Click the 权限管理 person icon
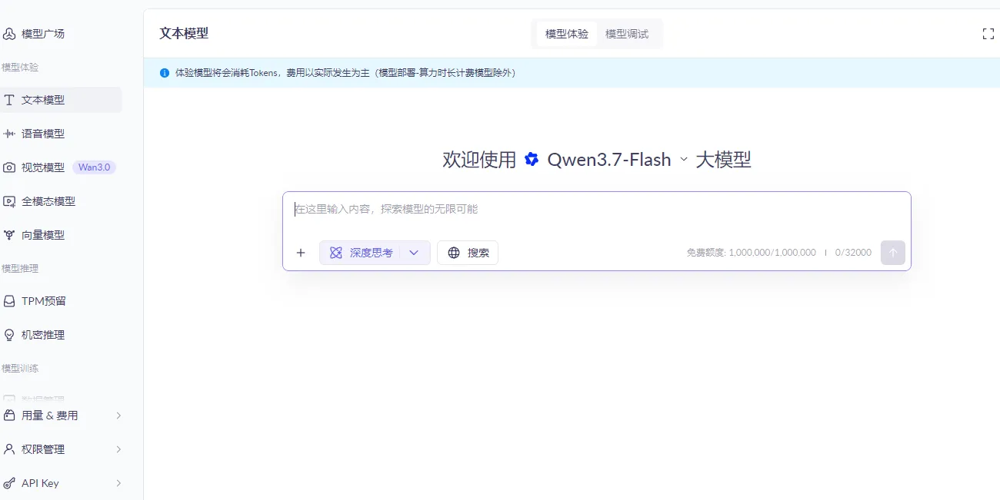 tap(9, 449)
